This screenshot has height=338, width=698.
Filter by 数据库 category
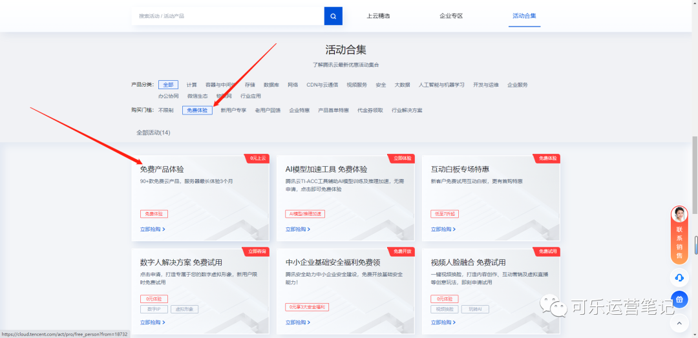[x=271, y=85]
